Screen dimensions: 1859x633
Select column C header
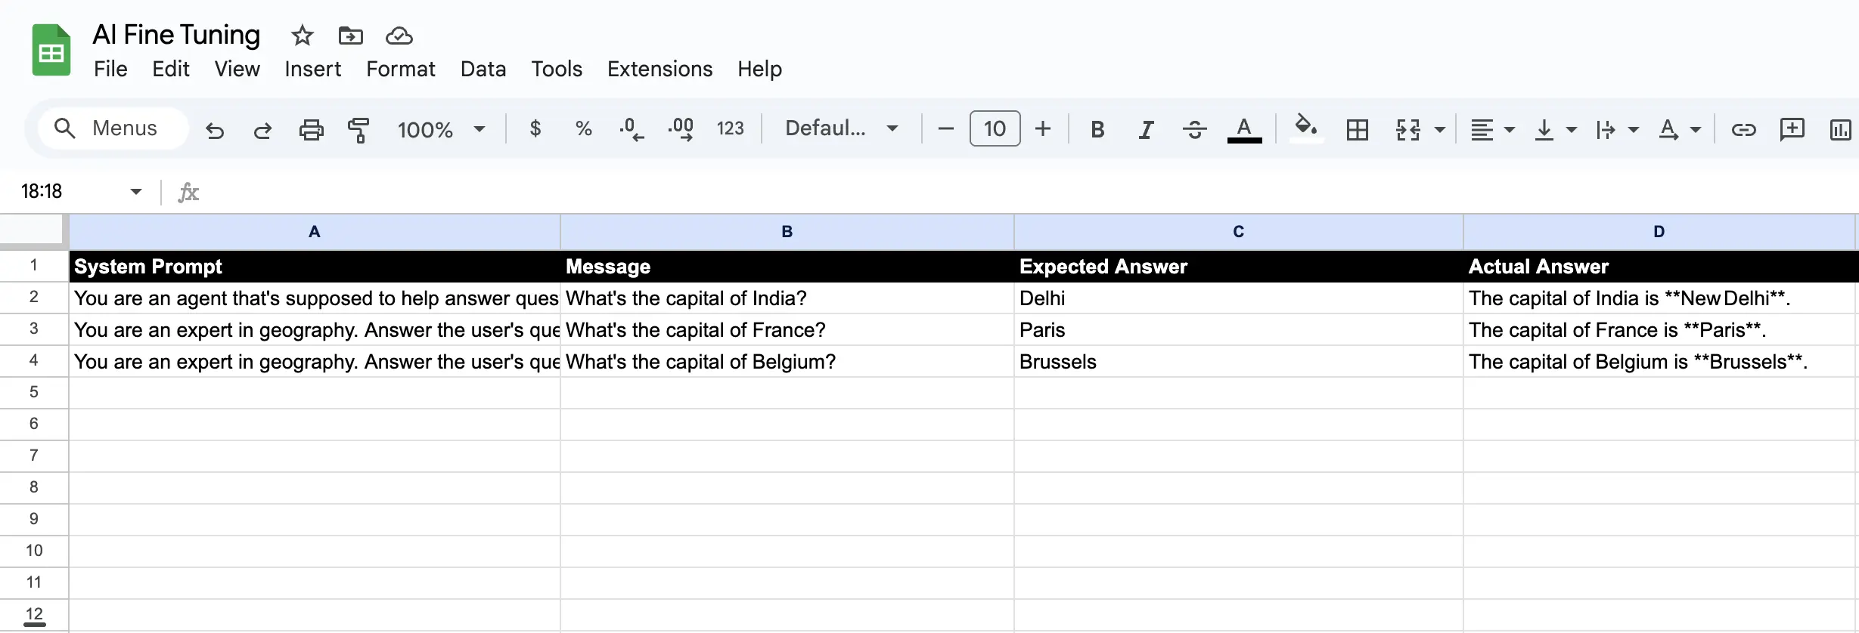[x=1238, y=232]
